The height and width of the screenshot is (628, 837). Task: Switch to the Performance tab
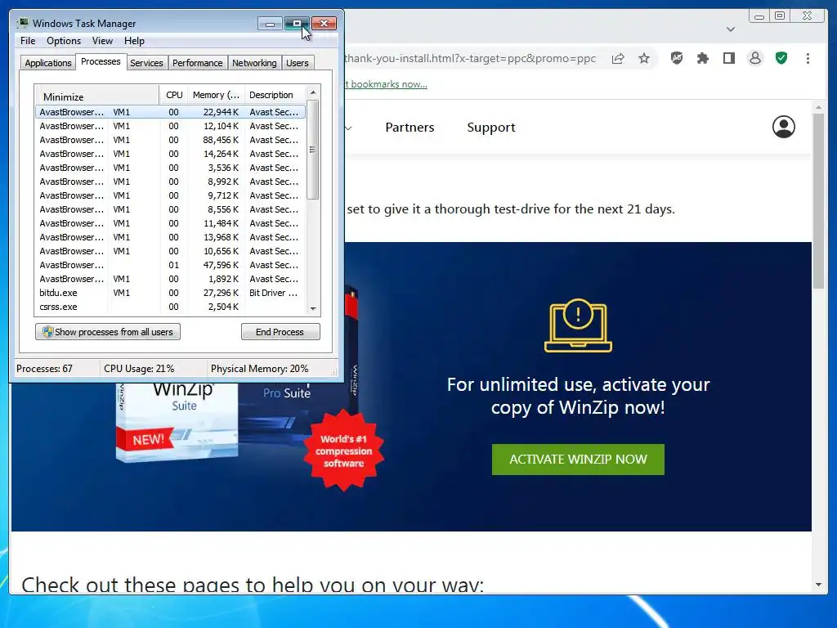point(198,63)
